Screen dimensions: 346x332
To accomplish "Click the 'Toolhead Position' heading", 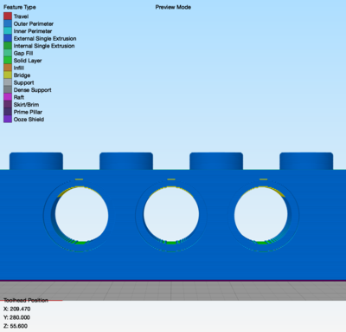I will tap(26, 300).
